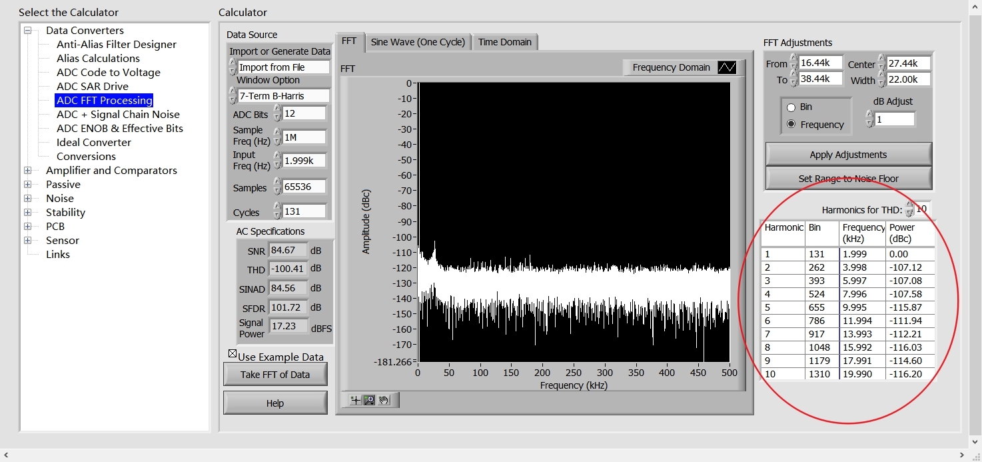Screen dimensions: 982x462
Task: Click the Apply Adjustments button
Action: pos(848,155)
